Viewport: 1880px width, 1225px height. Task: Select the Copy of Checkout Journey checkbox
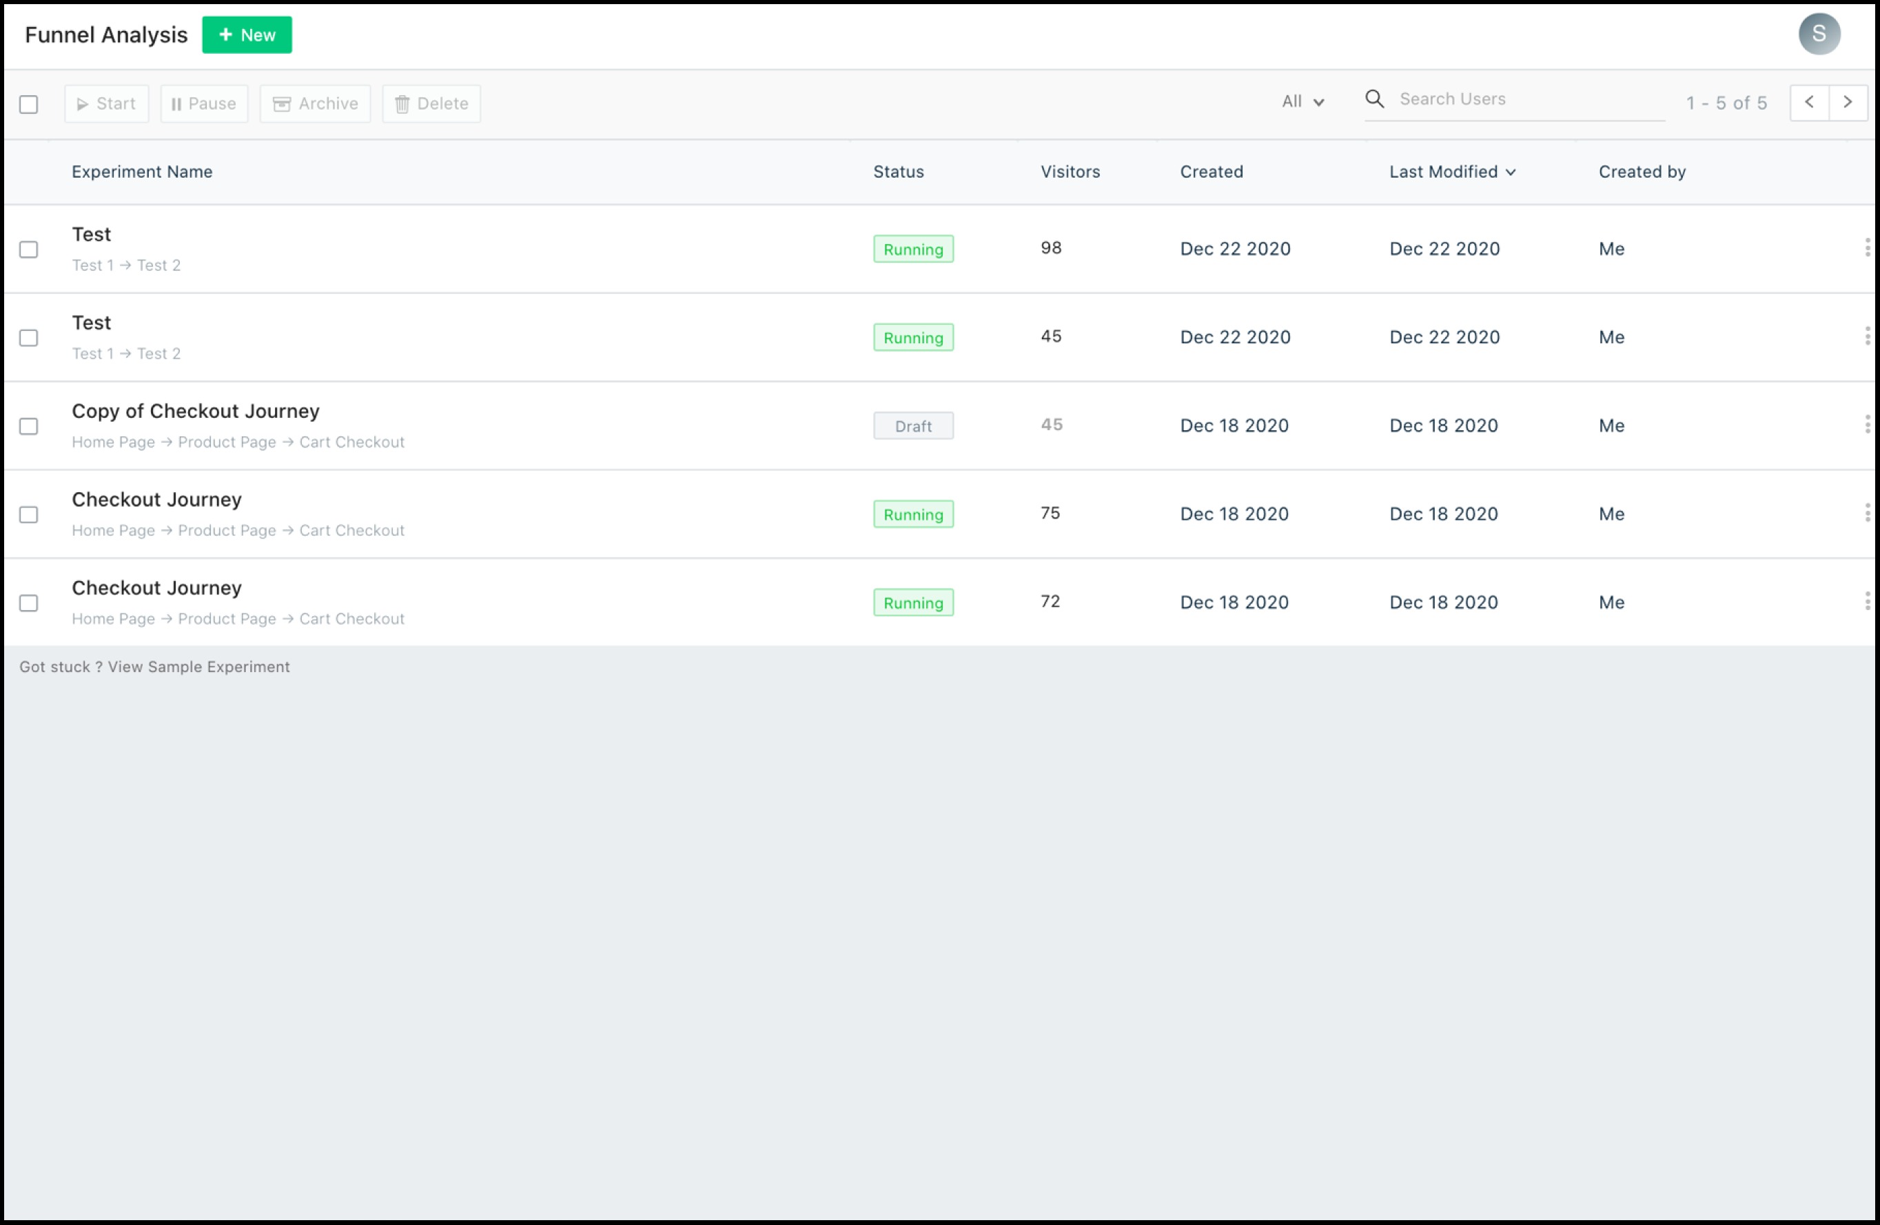click(28, 427)
